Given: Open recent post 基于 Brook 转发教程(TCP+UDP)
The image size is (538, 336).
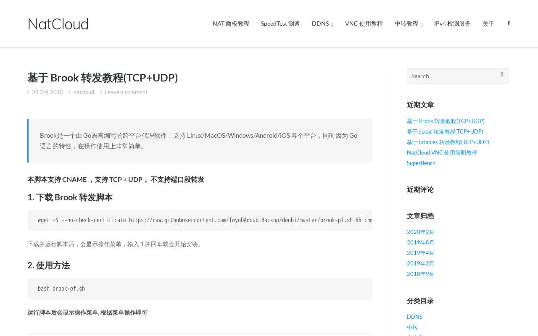Looking at the screenshot, I should (x=446, y=121).
